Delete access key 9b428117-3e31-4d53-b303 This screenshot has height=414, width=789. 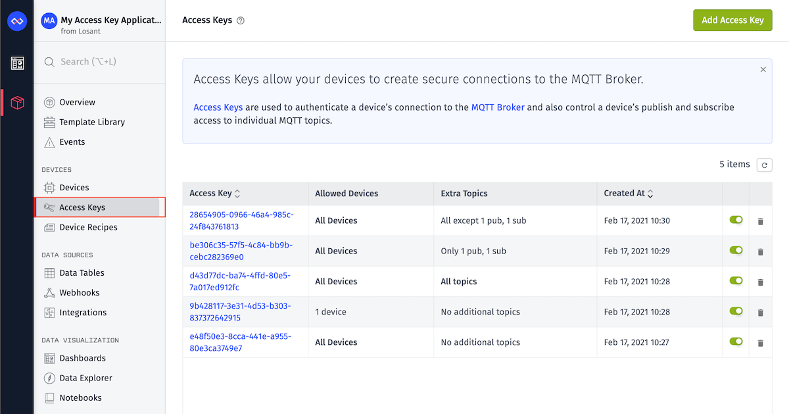pos(761,313)
